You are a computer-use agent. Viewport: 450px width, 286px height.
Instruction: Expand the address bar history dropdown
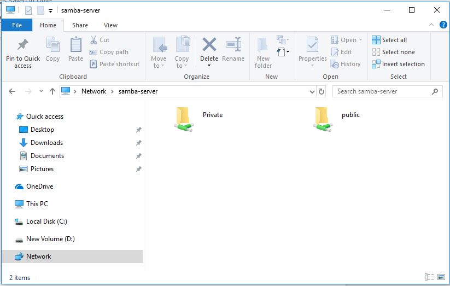point(312,92)
